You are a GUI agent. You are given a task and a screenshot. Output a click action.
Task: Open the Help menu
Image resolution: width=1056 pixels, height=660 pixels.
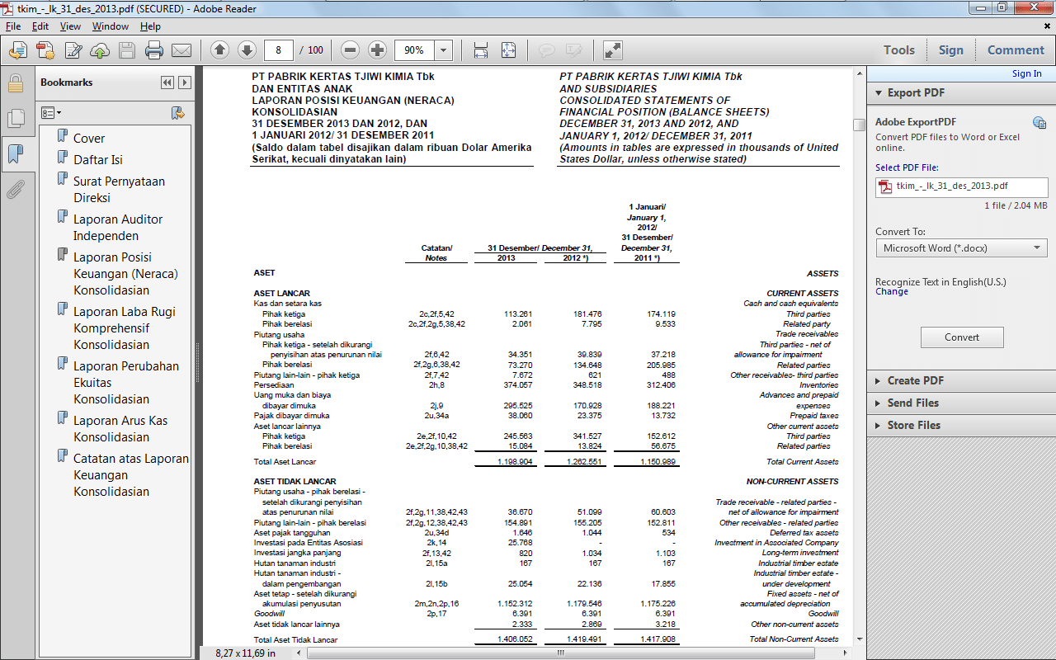click(x=150, y=26)
